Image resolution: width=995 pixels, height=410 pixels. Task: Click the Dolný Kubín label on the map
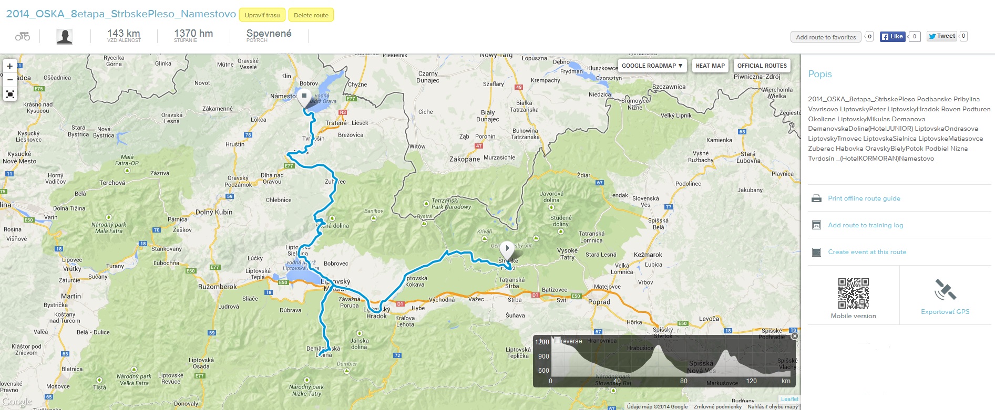coord(214,212)
